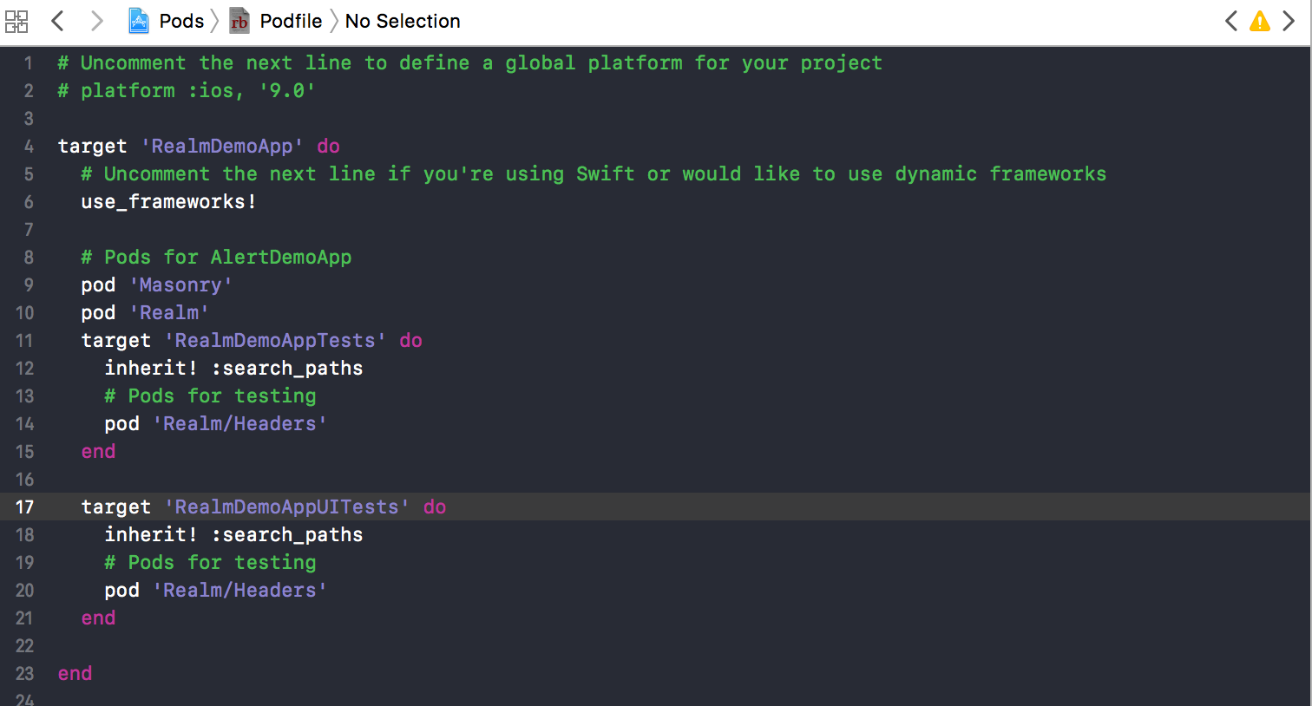
Task: Go forward with the right arrow
Action: pos(97,21)
